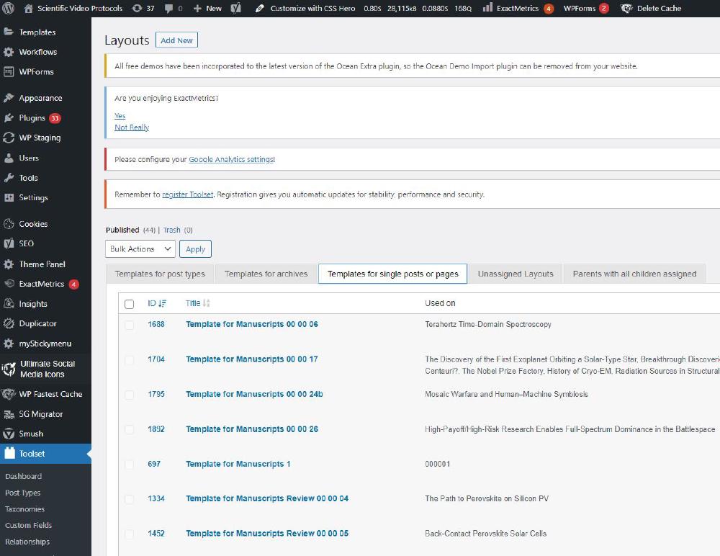720x556 pixels.
Task: Open the SEO Yoast icon in sidebar
Action: pos(9,243)
